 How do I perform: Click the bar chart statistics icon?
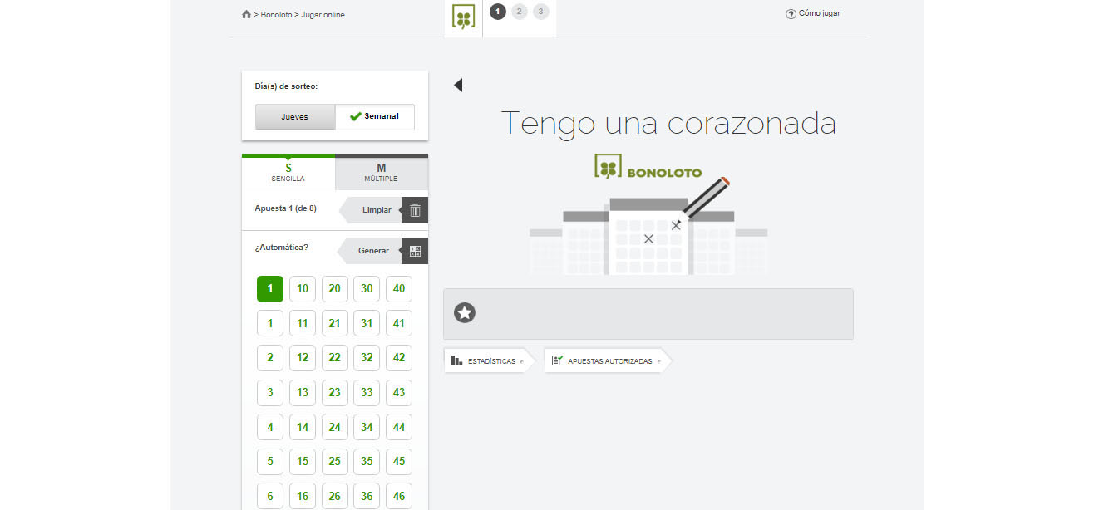tap(456, 360)
